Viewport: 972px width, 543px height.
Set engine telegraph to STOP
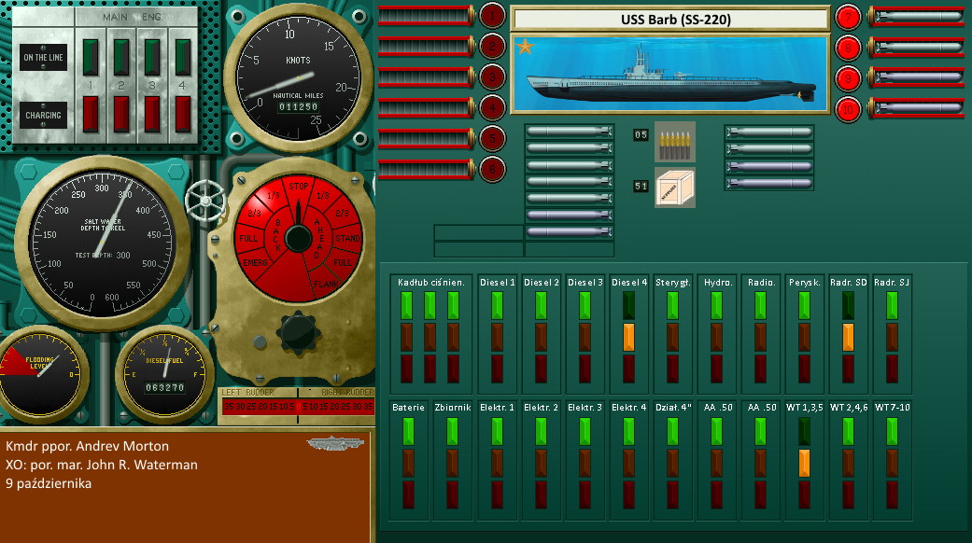pyautogui.click(x=299, y=186)
